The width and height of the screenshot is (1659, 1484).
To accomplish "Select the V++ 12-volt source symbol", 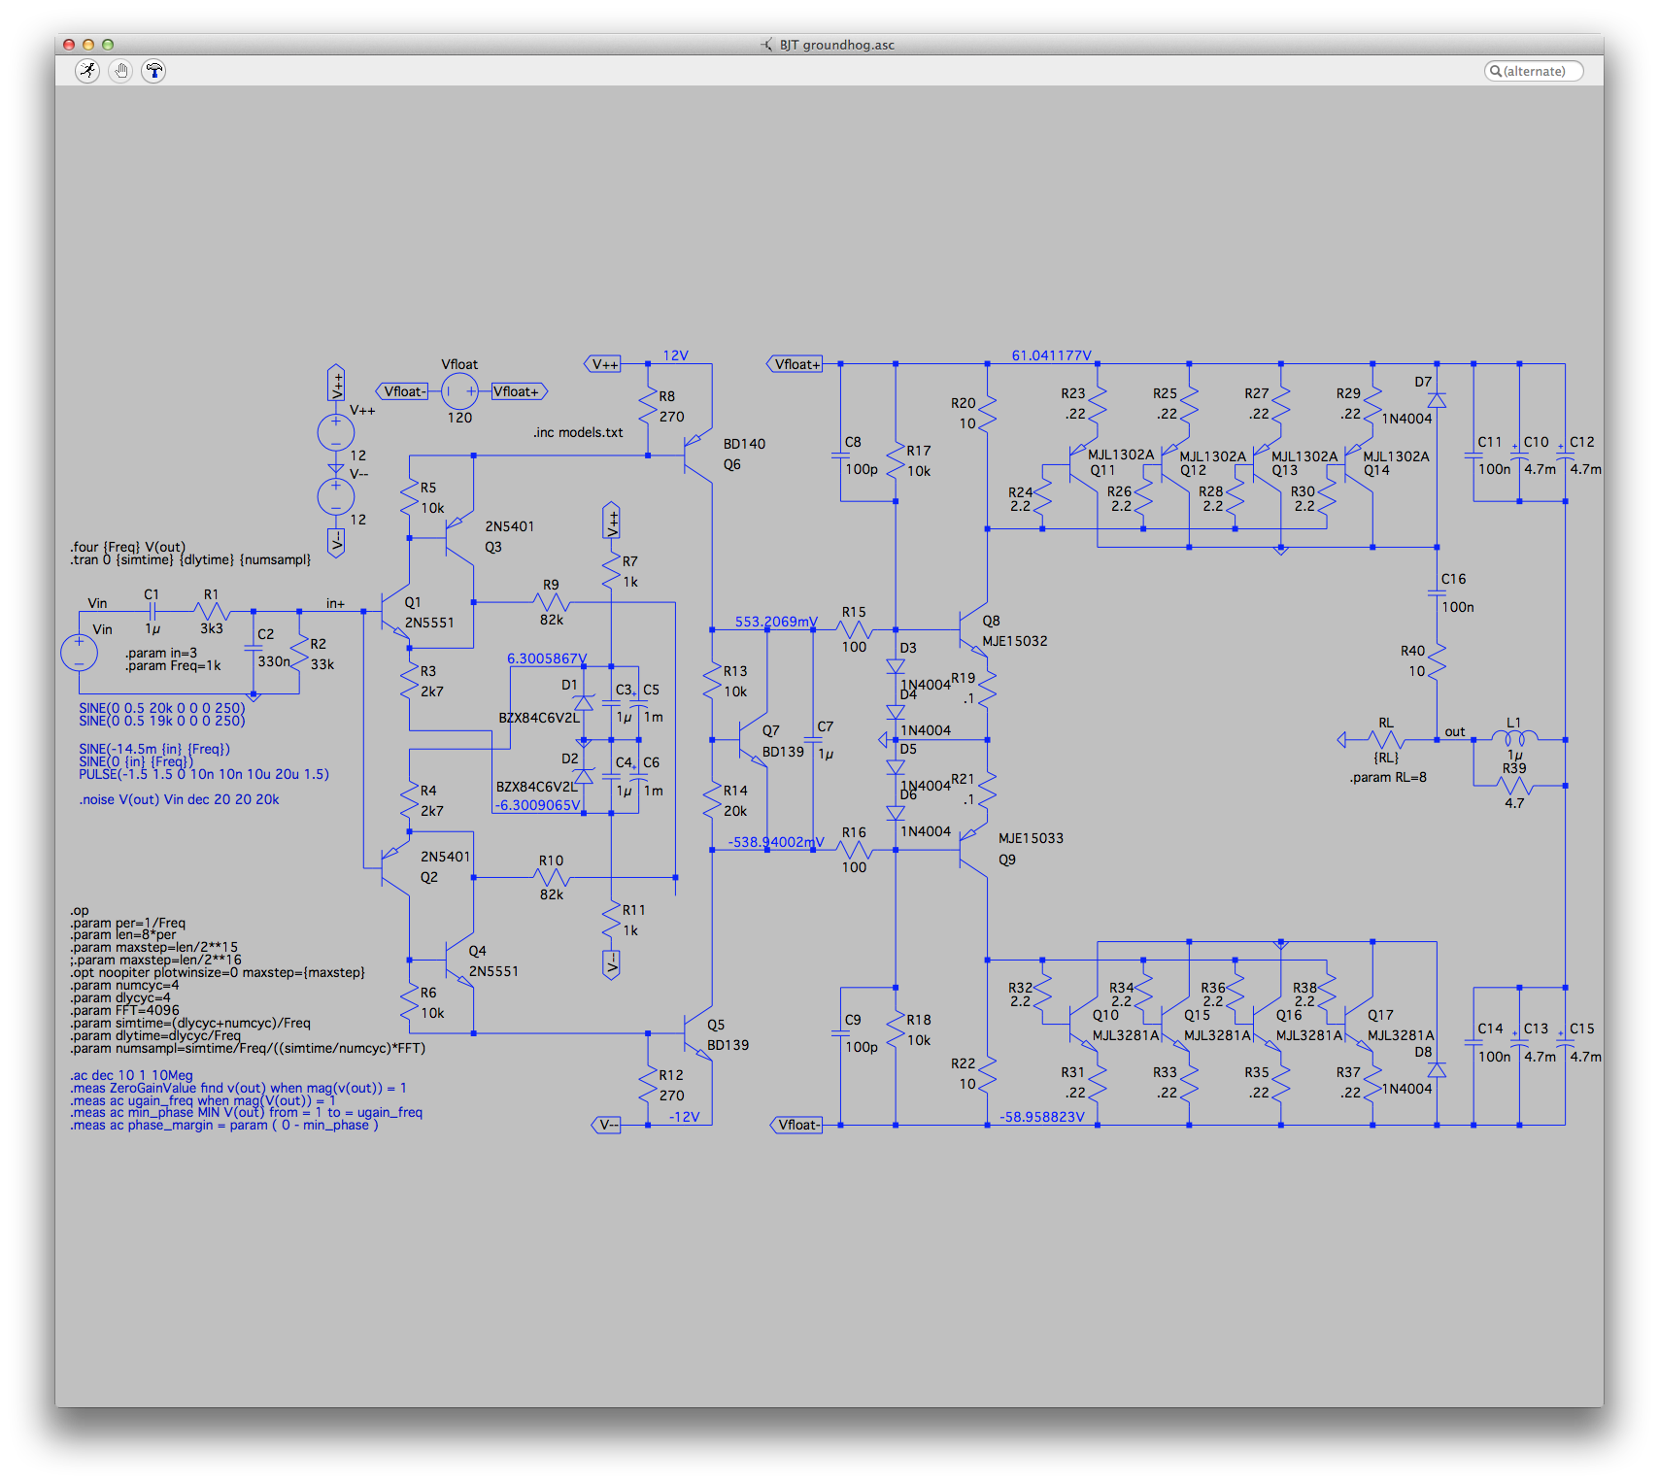I will [x=336, y=432].
